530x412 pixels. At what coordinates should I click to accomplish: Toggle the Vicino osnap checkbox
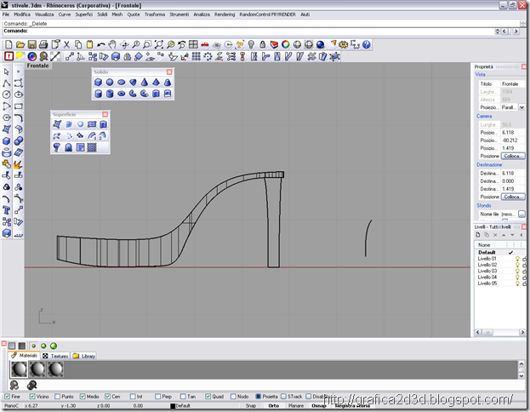tap(32, 396)
